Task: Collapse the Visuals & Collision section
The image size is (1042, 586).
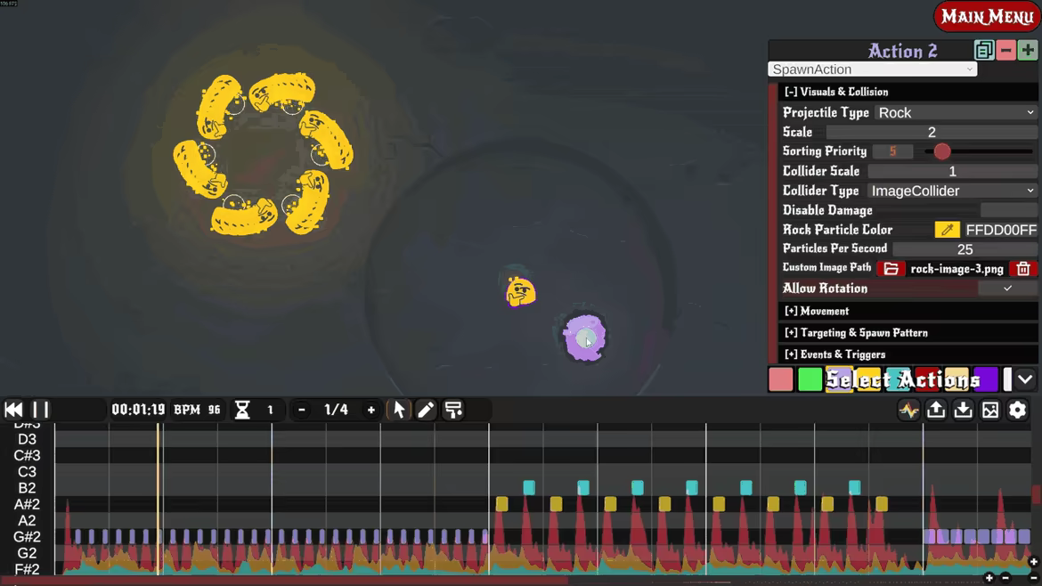Action: (908, 92)
